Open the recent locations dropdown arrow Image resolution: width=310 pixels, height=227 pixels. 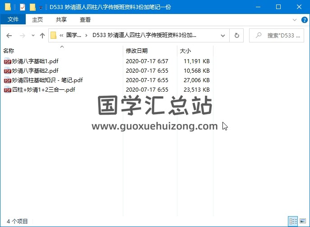tap(33, 36)
